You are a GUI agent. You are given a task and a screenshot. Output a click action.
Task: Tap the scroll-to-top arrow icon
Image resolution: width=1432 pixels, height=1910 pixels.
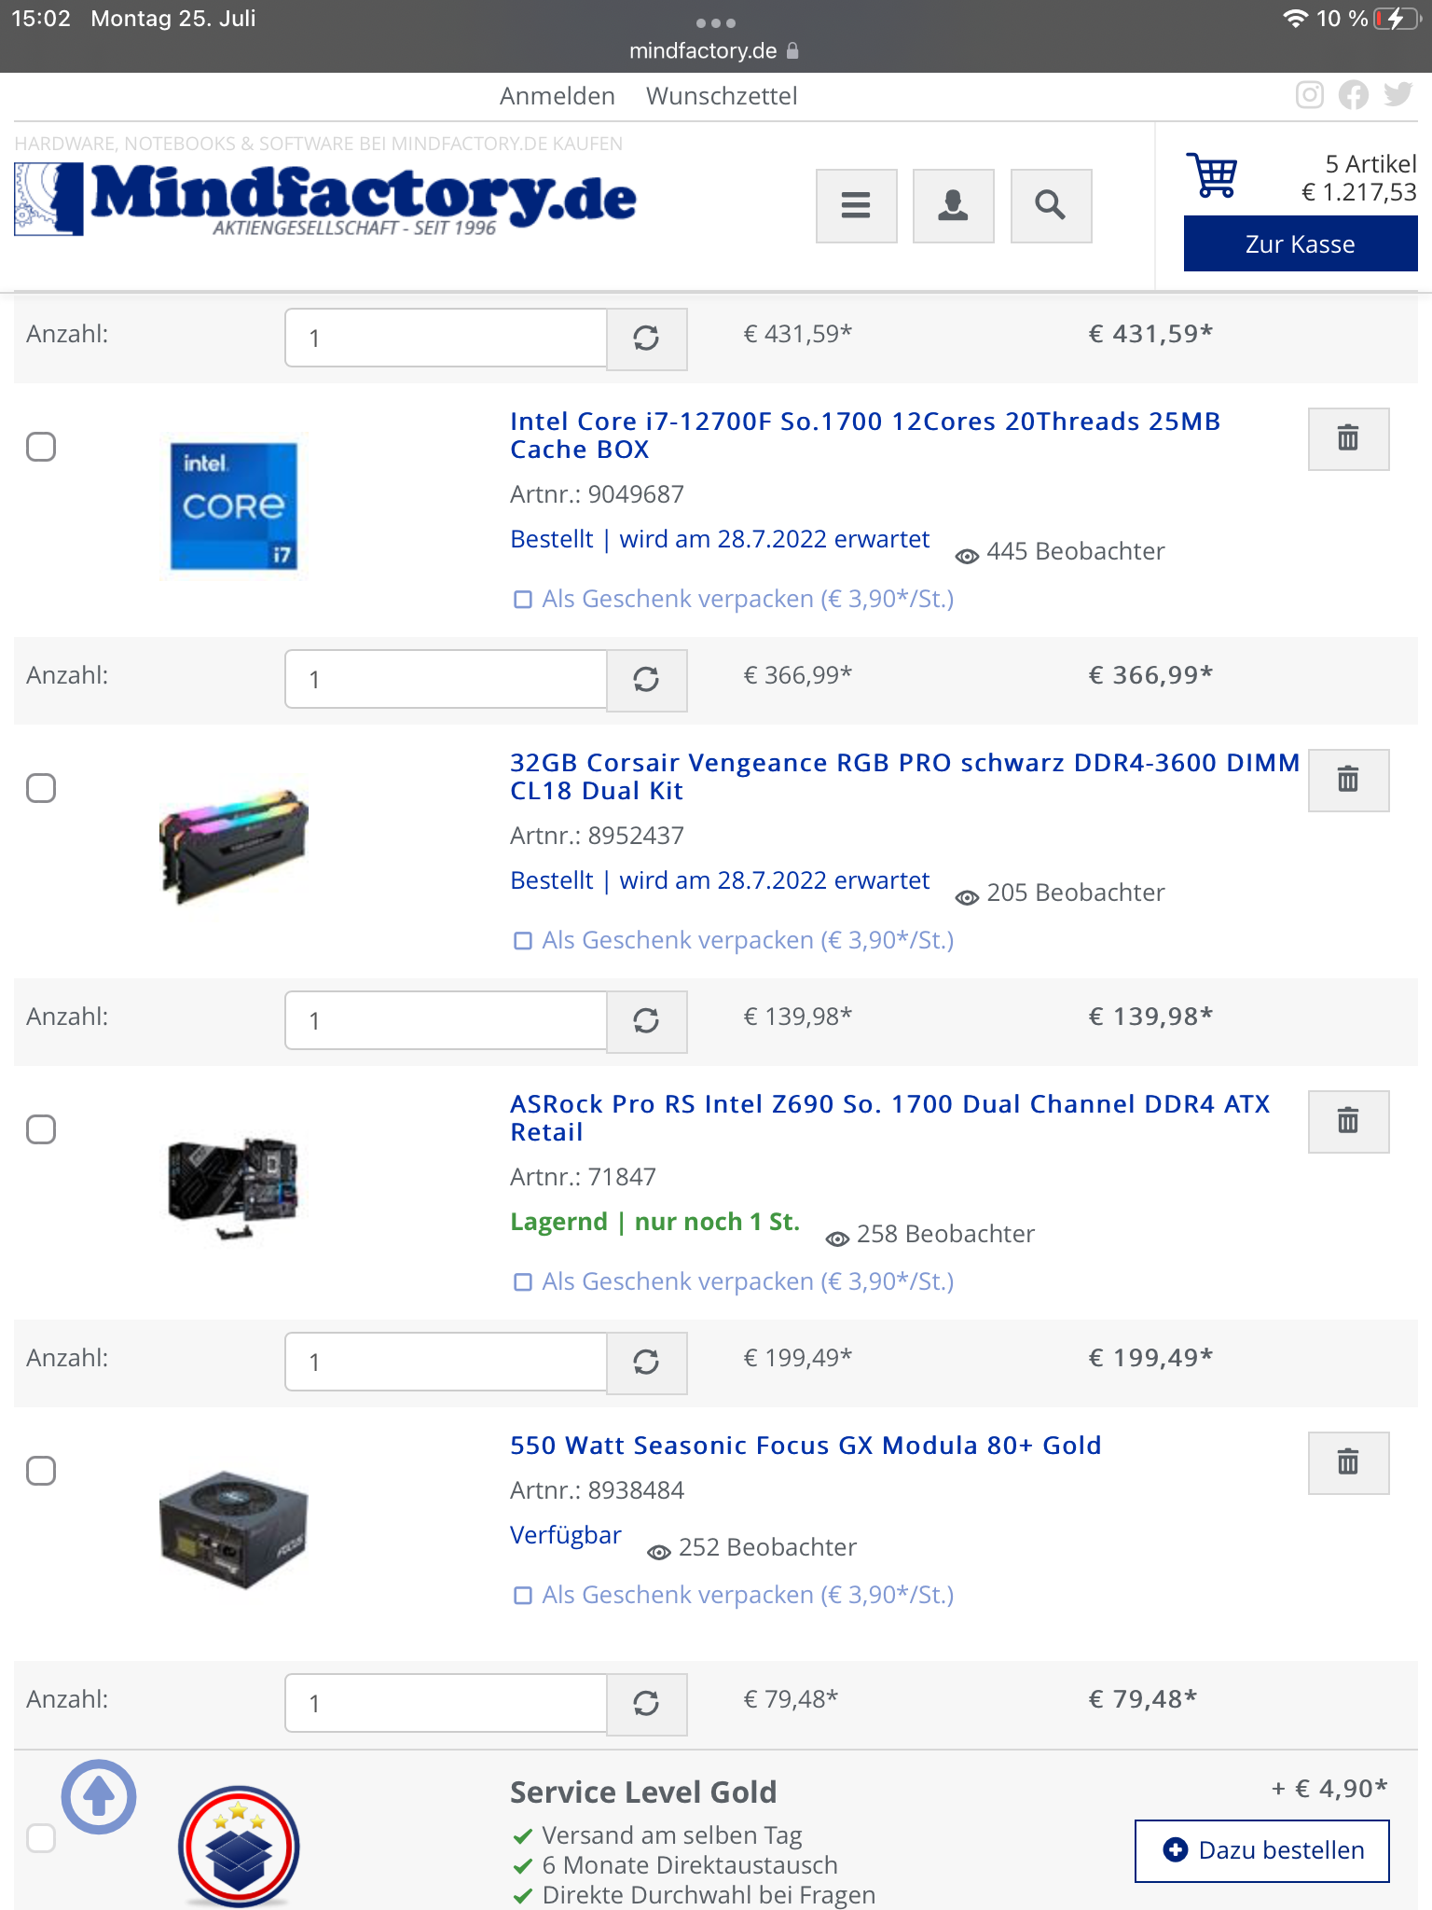(x=99, y=1796)
